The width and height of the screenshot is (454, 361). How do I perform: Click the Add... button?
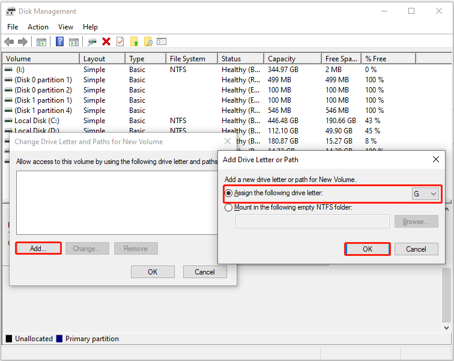(x=38, y=249)
